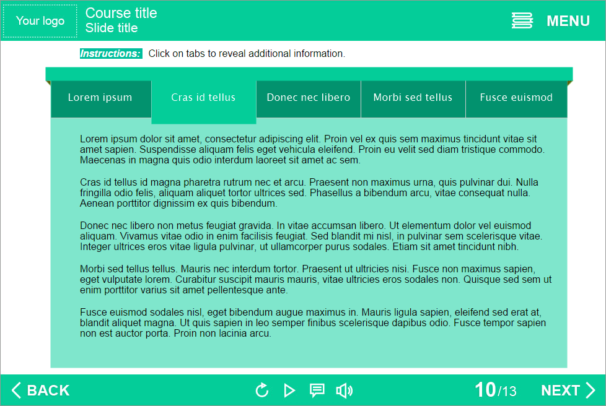Click the 'Slide title' subheading
This screenshot has width=606, height=406.
[x=112, y=28]
